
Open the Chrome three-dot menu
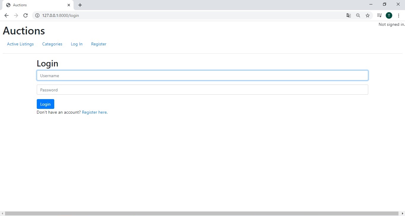398,15
